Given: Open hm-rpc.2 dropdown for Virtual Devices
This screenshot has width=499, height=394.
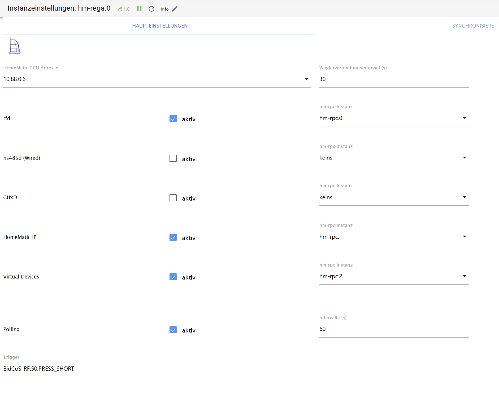Looking at the screenshot, I should tap(394, 276).
